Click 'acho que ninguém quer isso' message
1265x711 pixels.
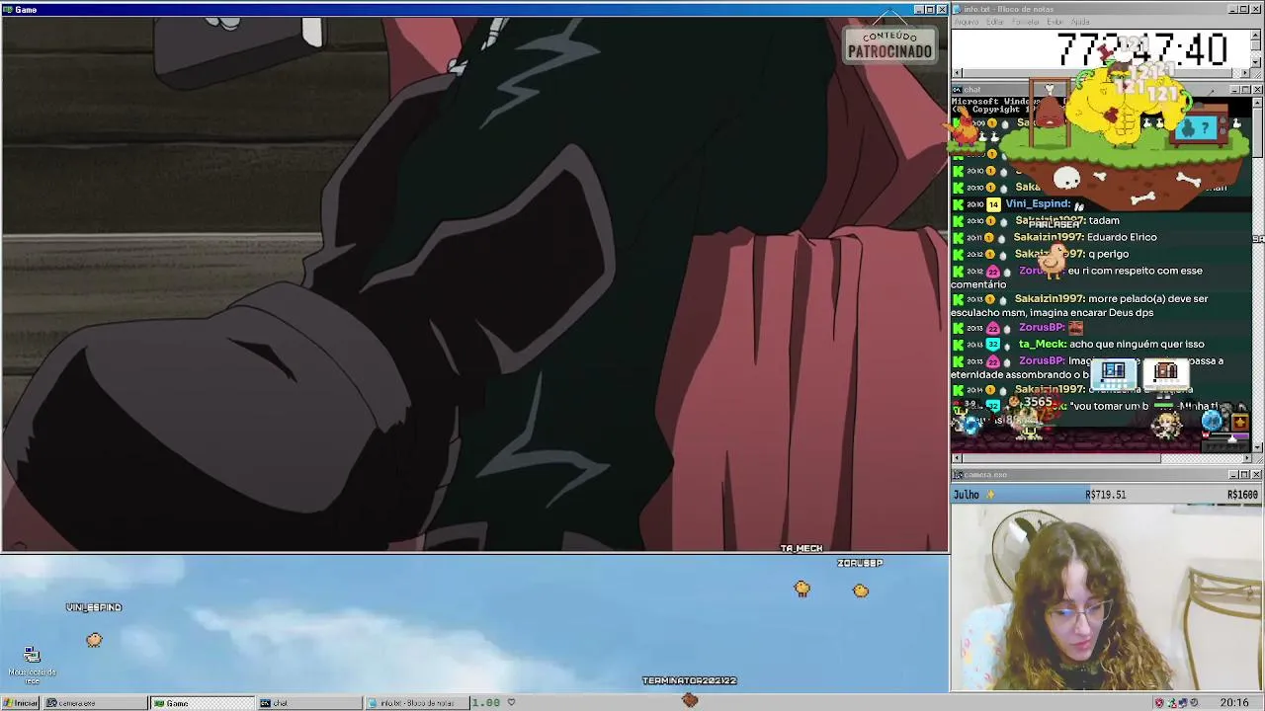tap(1137, 345)
